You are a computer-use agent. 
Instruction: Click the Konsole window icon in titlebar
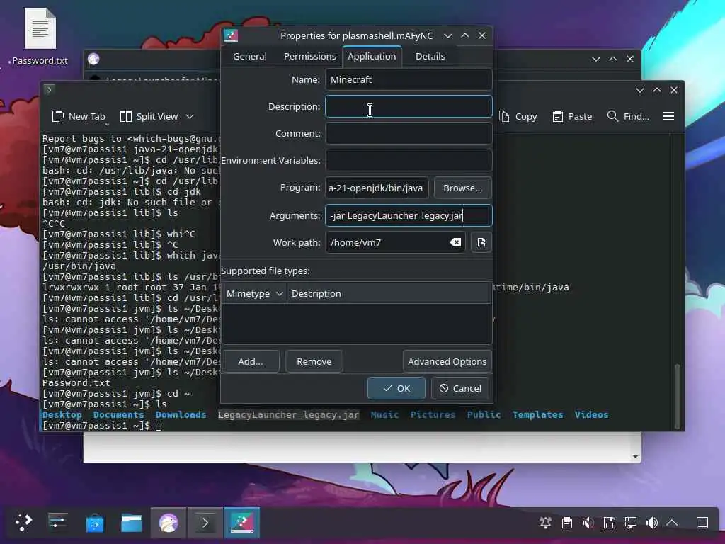click(49, 90)
